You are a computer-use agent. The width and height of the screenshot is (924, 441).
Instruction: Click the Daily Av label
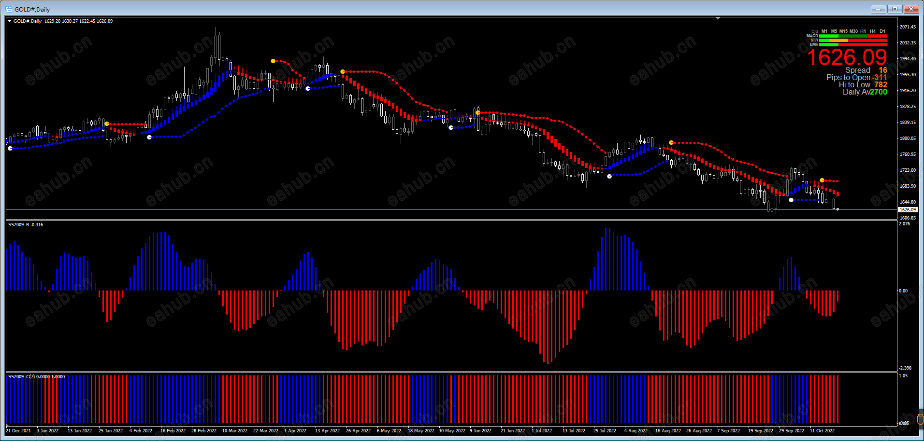coord(856,92)
